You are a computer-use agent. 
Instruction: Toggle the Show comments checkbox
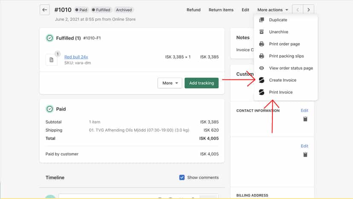[182, 178]
